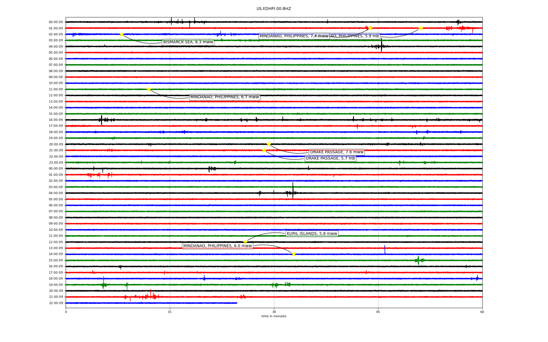Click the first 16:00:09 time label

point(56,120)
